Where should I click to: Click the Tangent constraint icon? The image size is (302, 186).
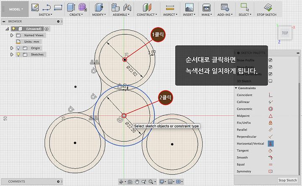(271, 151)
